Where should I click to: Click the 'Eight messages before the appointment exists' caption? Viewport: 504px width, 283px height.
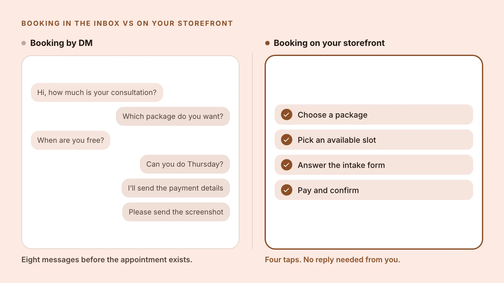(107, 260)
